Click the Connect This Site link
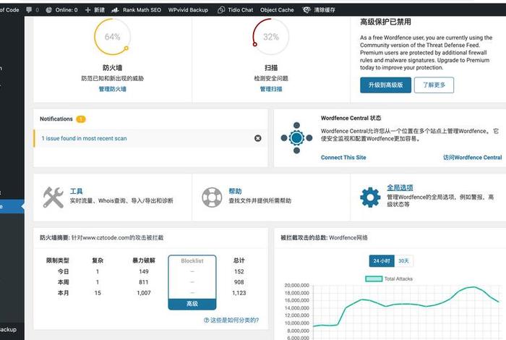 pyautogui.click(x=343, y=158)
